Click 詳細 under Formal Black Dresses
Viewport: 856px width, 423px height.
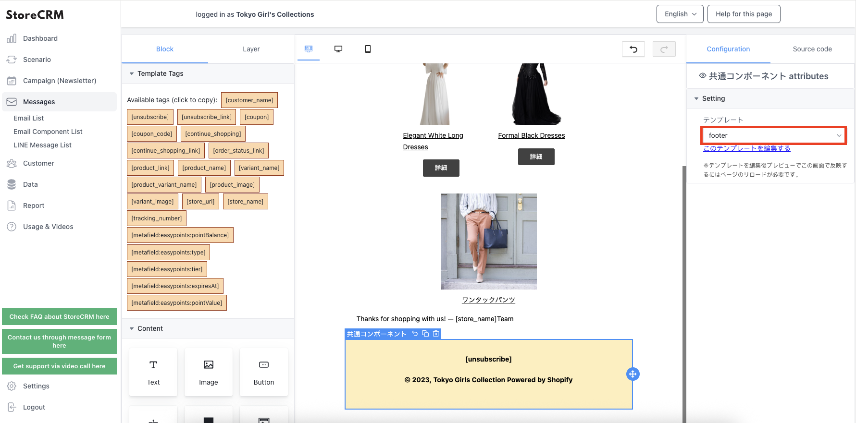click(x=536, y=157)
